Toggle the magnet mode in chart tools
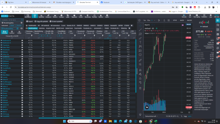The image size is (220, 124). click(140, 70)
